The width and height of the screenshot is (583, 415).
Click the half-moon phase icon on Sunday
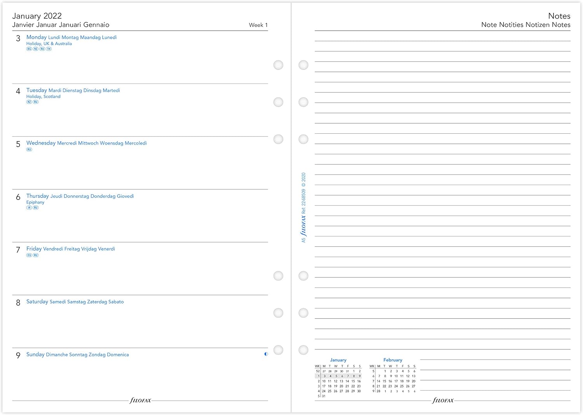pyautogui.click(x=266, y=354)
